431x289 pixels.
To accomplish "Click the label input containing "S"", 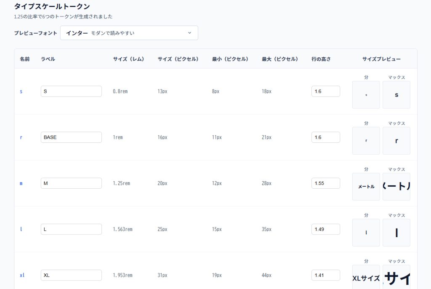I will pyautogui.click(x=71, y=91).
